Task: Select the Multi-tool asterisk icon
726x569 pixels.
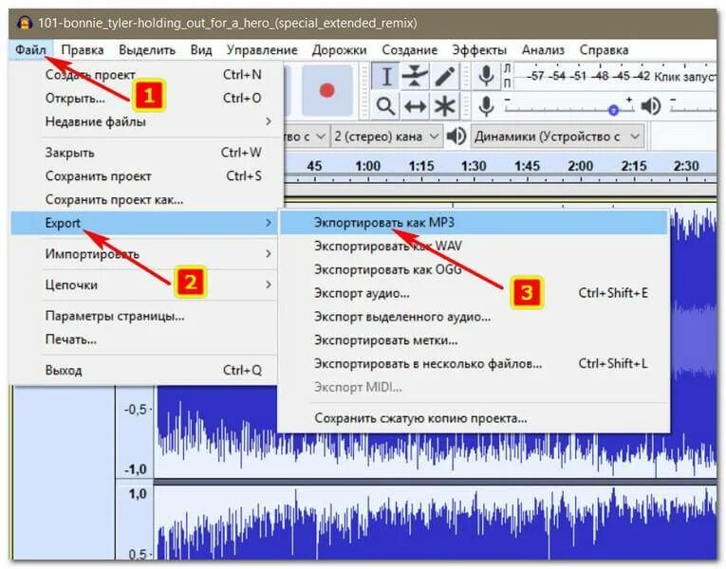Action: point(444,106)
